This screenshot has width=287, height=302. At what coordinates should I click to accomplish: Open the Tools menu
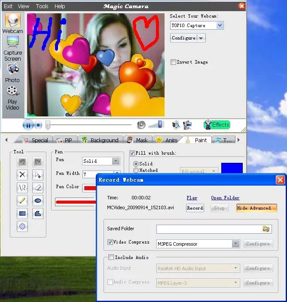click(x=42, y=6)
